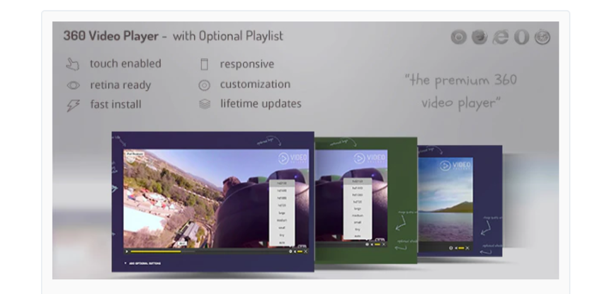Click the phone icon beside responsive
The height and width of the screenshot is (294, 602).
coord(204,64)
